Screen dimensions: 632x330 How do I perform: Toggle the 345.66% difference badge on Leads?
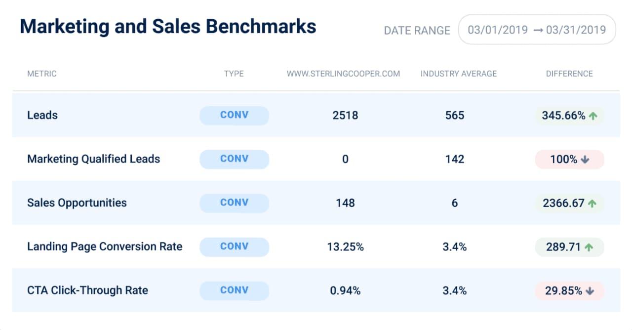(x=569, y=115)
